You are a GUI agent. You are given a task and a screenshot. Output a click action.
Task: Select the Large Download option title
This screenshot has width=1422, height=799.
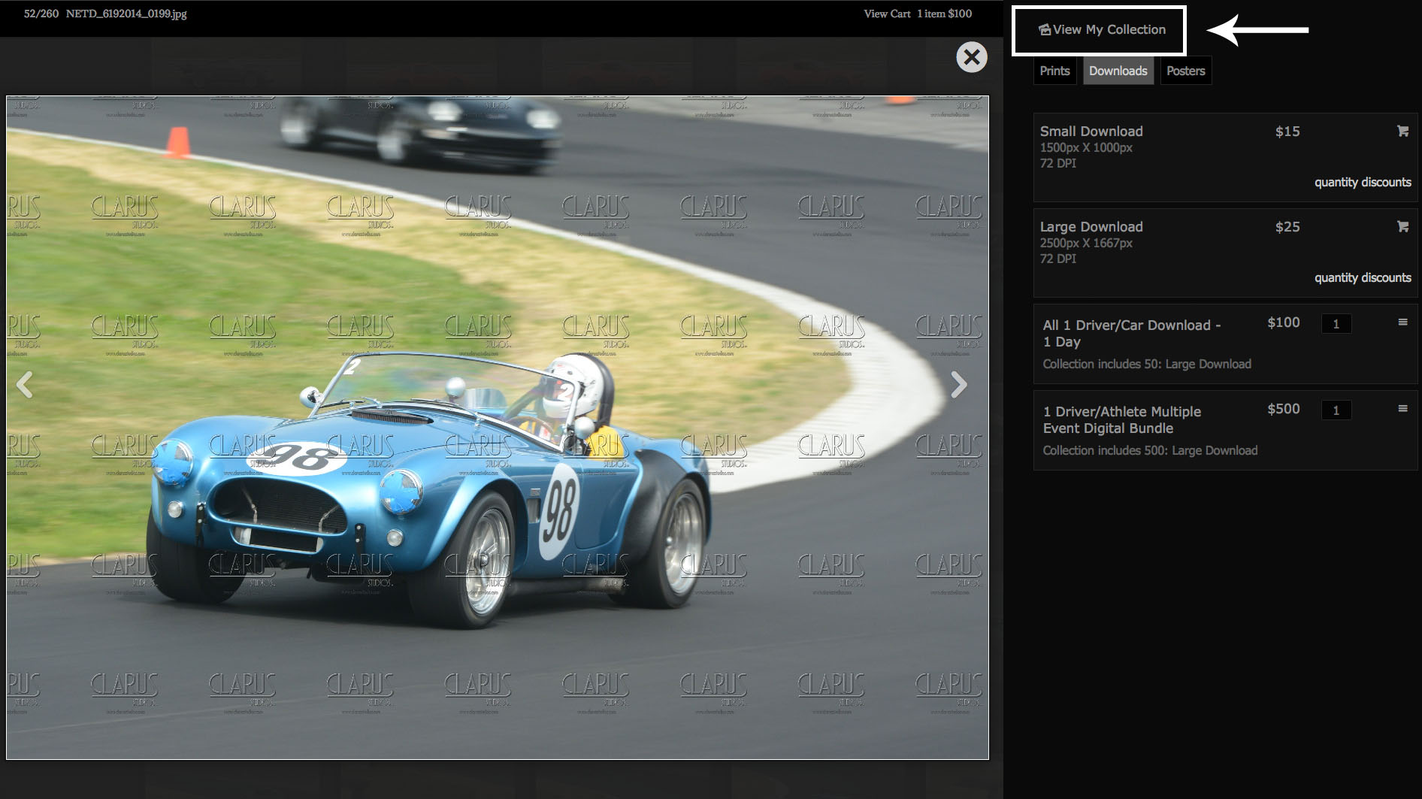(1091, 227)
